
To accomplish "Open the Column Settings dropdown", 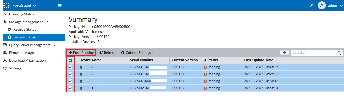I will (x=138, y=53).
